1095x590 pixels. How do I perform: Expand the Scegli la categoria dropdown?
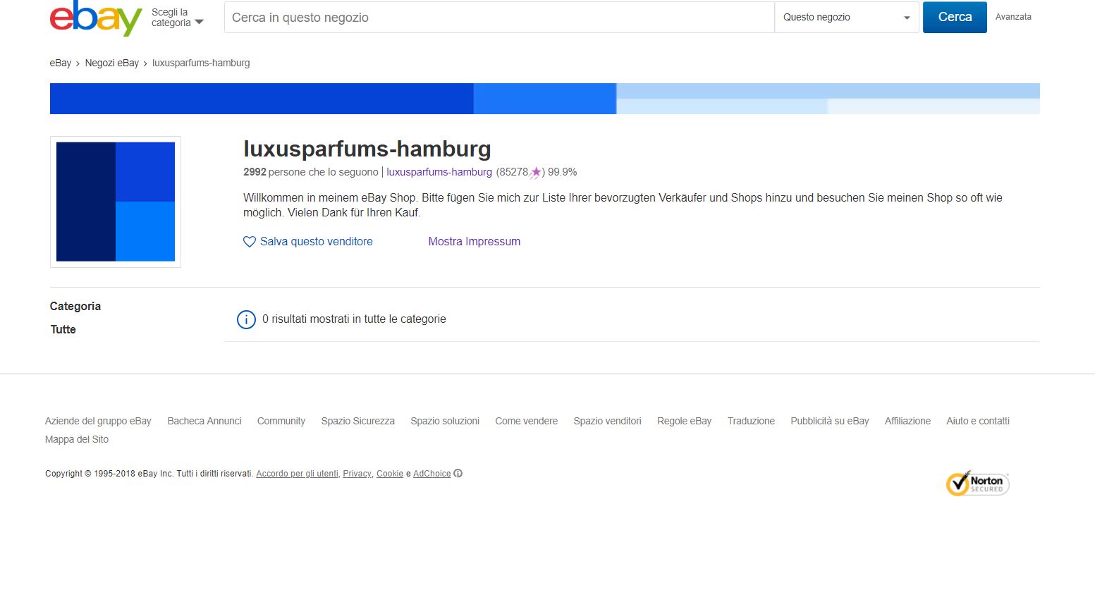click(178, 18)
